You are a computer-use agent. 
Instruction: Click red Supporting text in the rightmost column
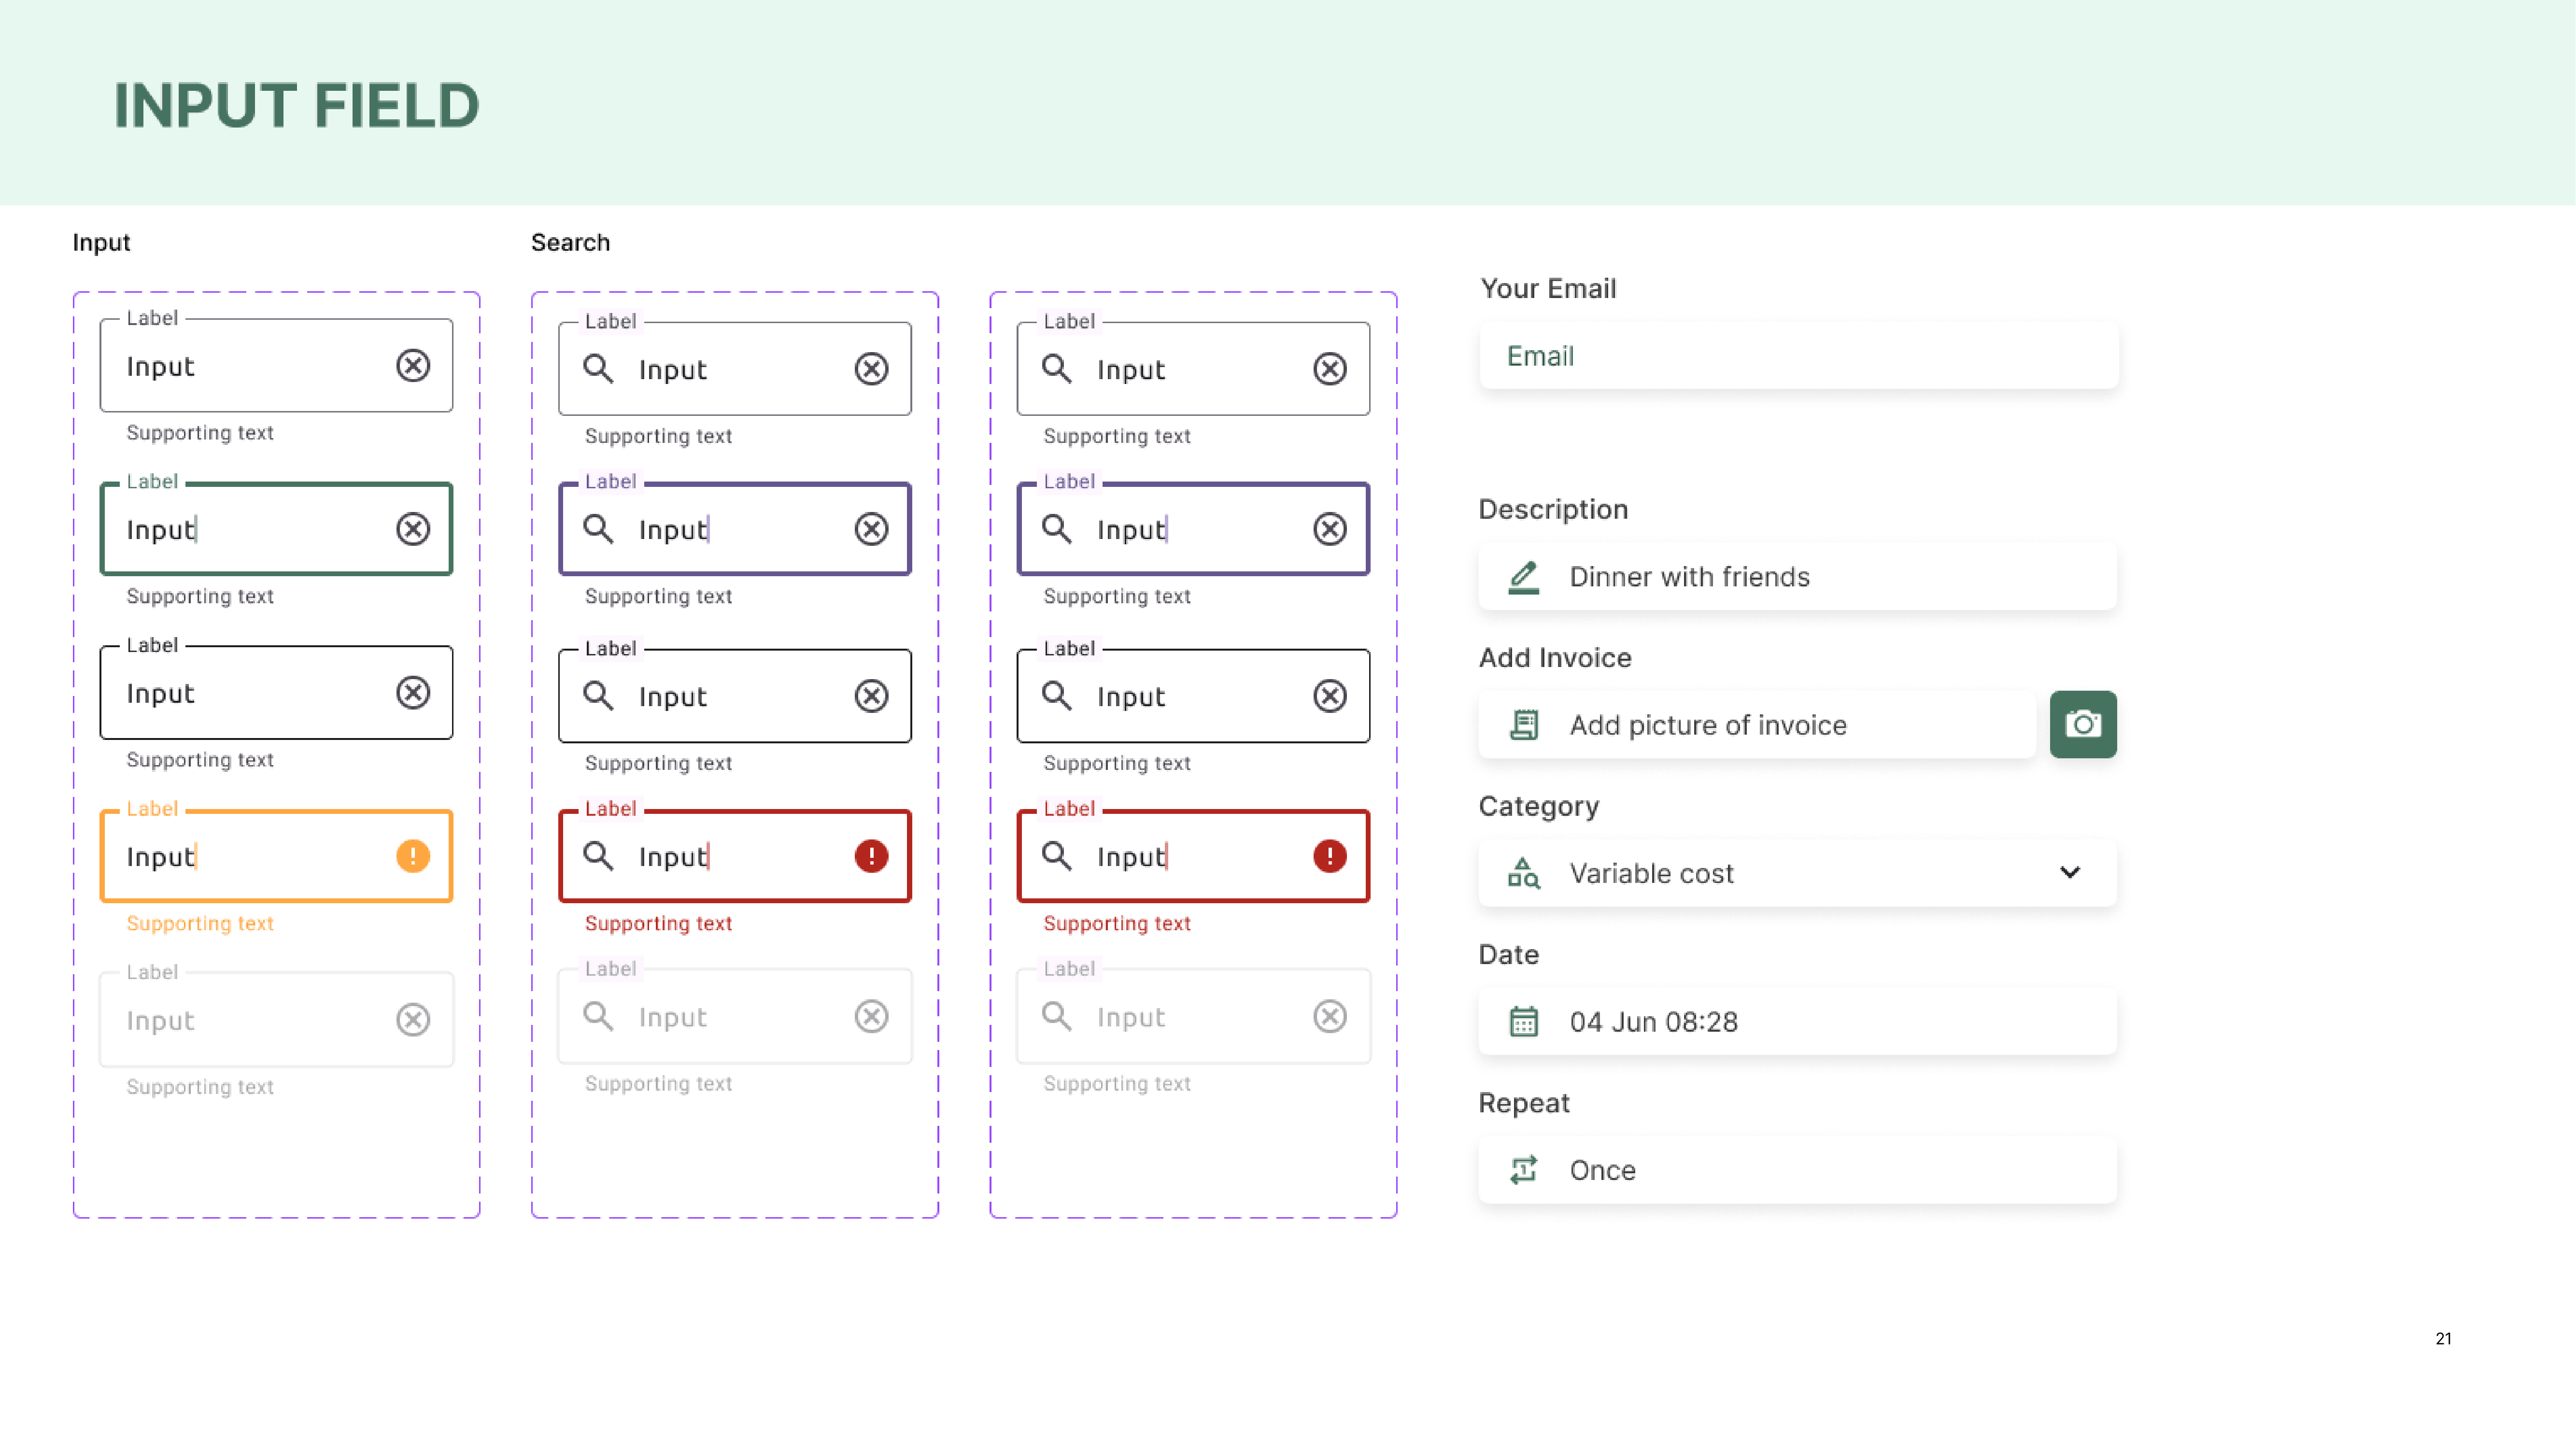(x=1117, y=924)
